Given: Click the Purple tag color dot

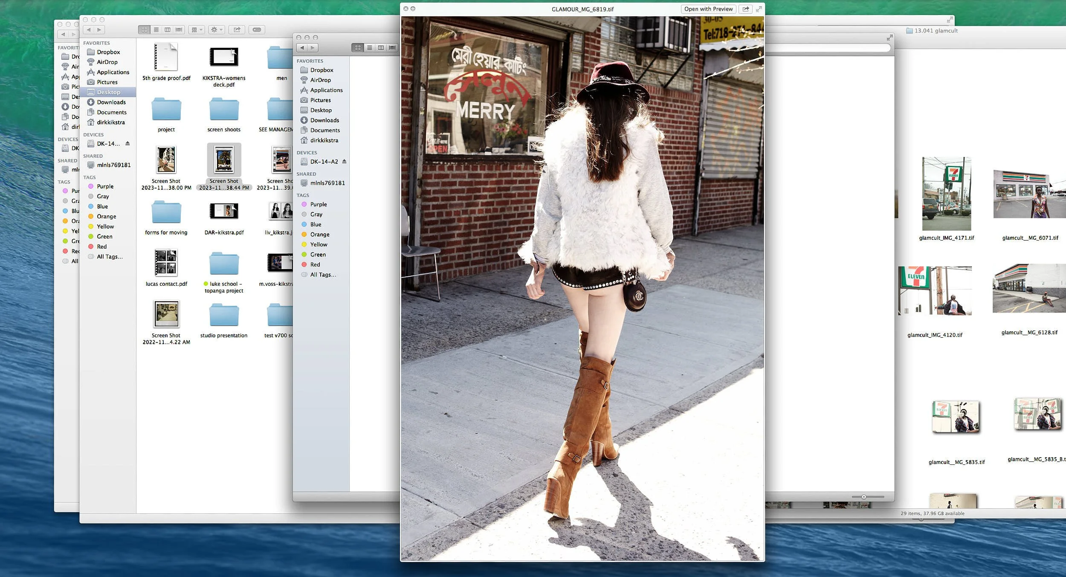Looking at the screenshot, I should point(91,186).
